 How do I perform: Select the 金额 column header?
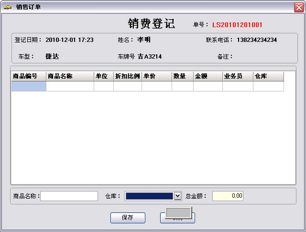[x=208, y=76]
